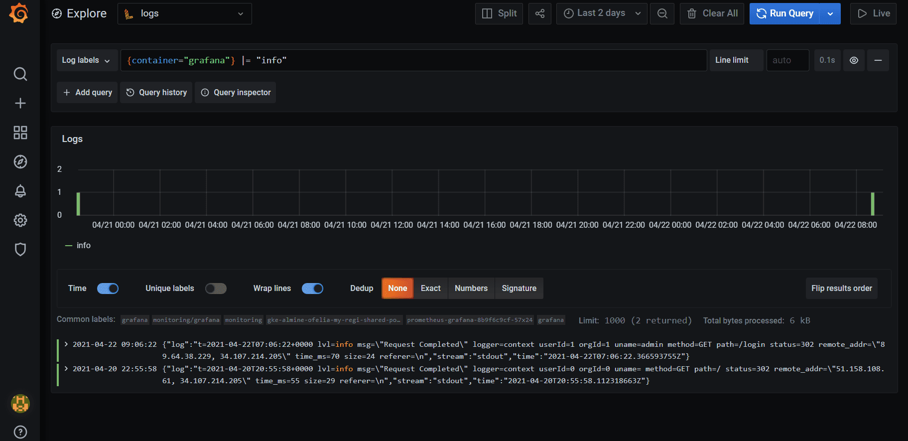The width and height of the screenshot is (908, 441).
Task: Click Flip results order button
Action: pos(842,289)
